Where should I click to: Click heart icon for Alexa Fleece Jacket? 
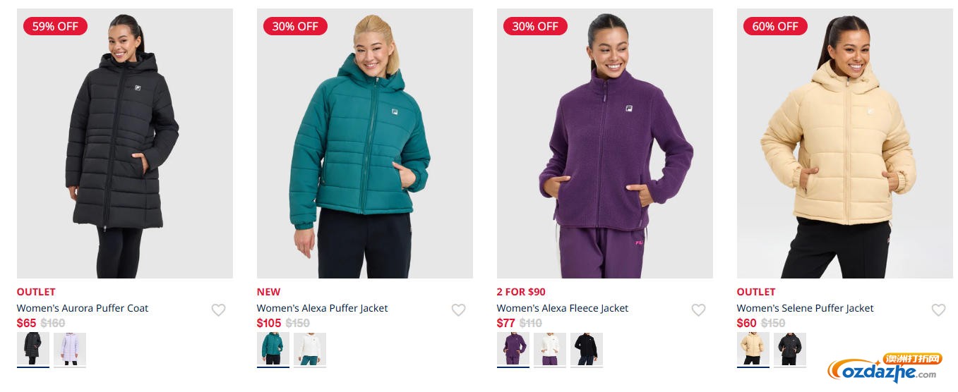698,310
